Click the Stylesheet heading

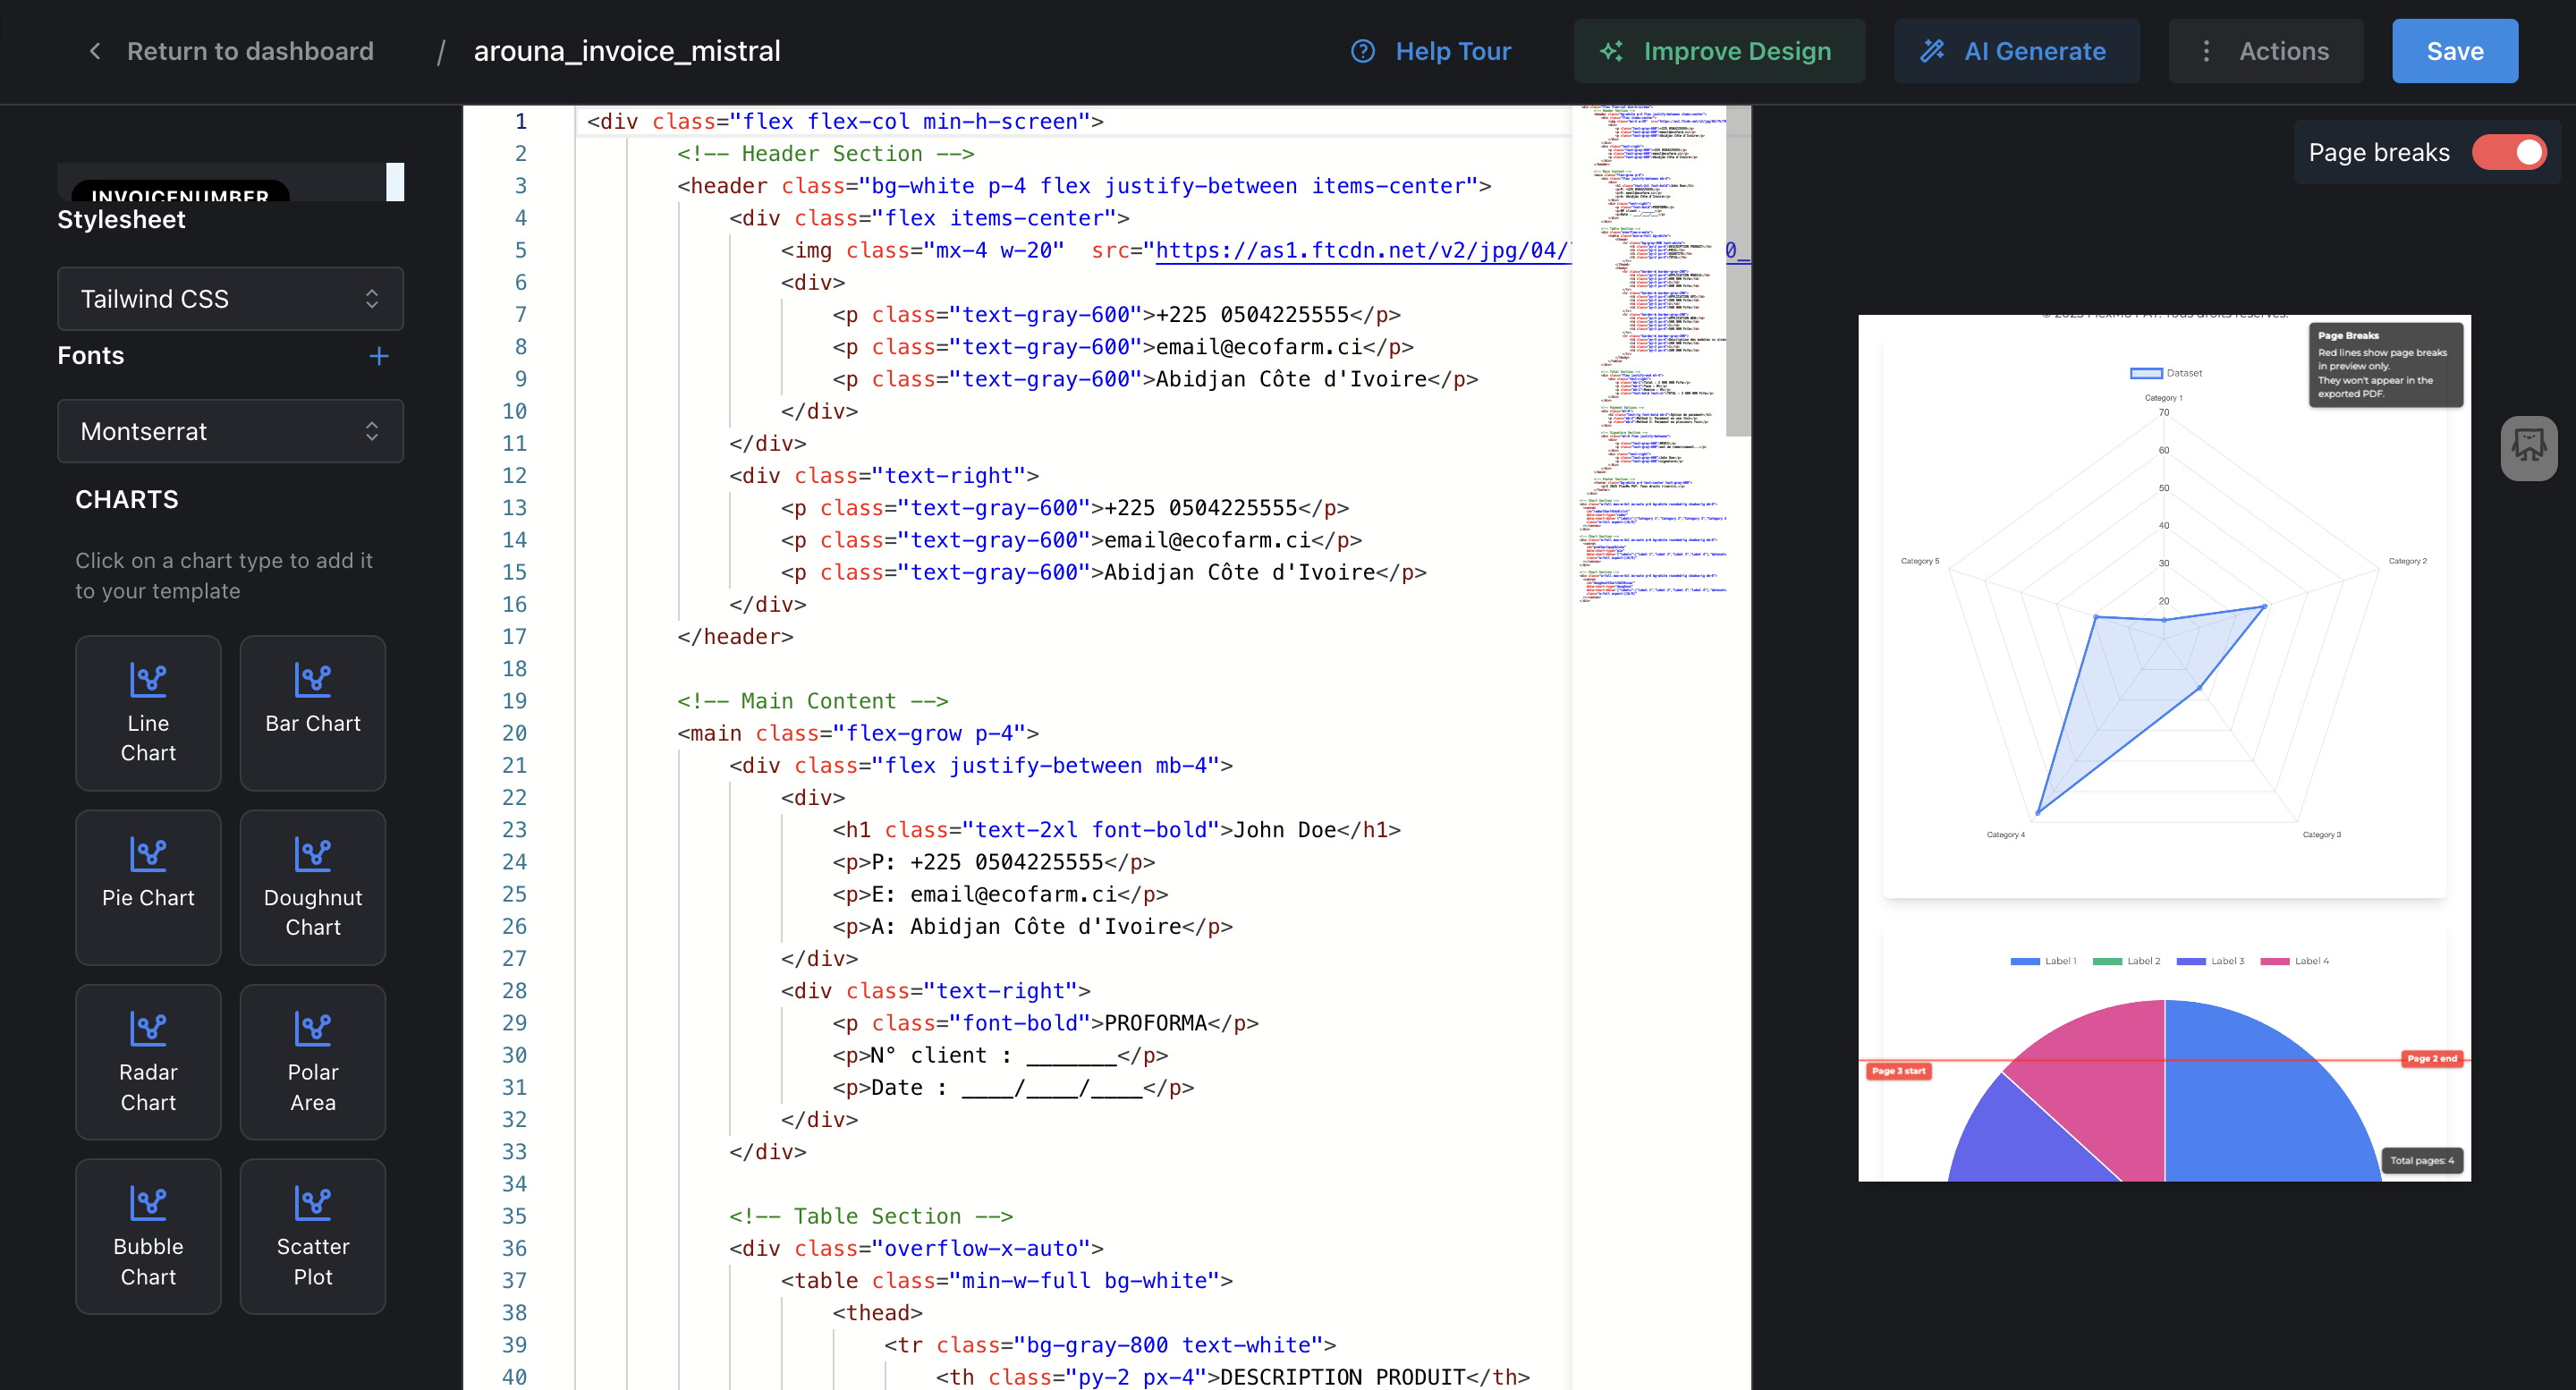tap(121, 219)
